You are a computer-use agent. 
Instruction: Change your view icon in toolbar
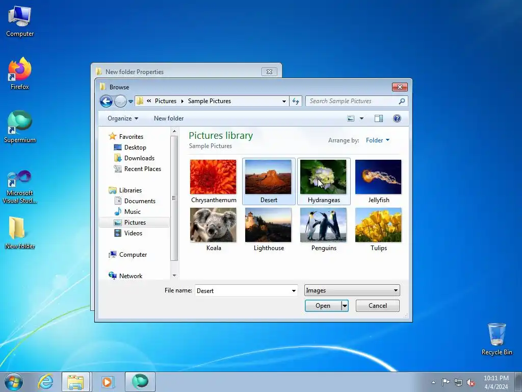click(x=351, y=118)
